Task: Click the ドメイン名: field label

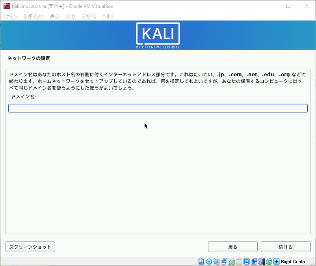Action: point(23,97)
